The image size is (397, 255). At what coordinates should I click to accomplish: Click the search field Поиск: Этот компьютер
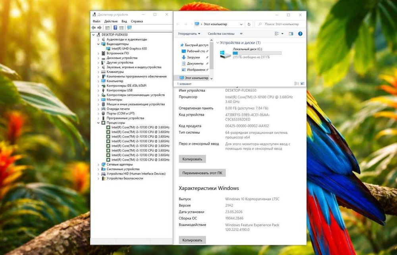[x=280, y=24]
